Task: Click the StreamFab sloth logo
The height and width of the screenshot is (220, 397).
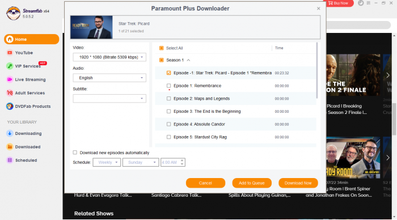Action: (13, 14)
